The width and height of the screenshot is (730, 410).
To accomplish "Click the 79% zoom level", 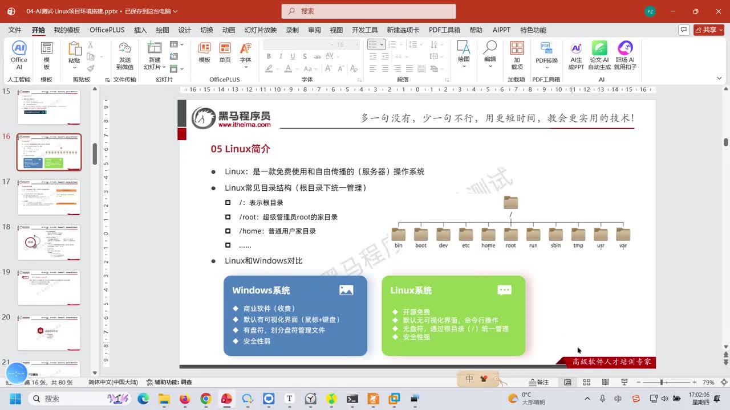I will pos(708,382).
